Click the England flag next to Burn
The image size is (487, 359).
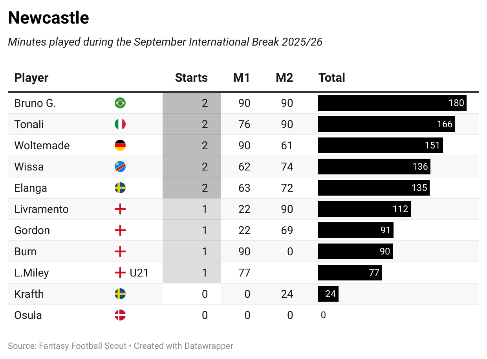(120, 252)
